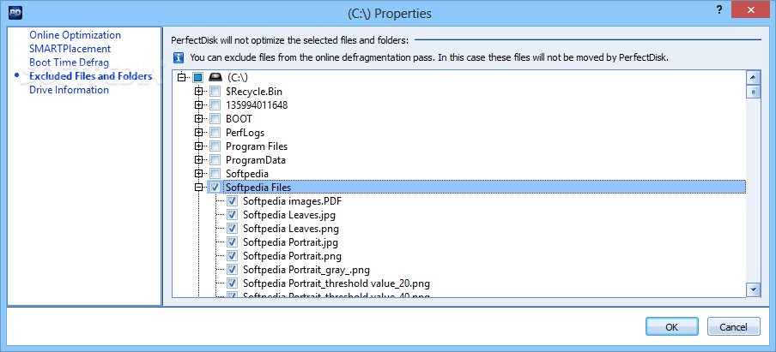
Task: Expand the 135994011648 folder node
Action: click(x=199, y=105)
